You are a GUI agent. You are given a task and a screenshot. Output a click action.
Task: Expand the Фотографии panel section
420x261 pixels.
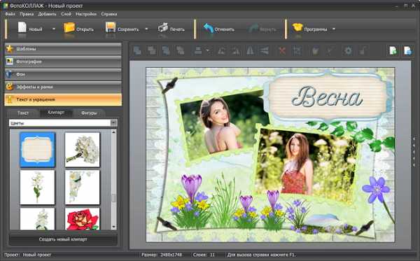[63, 62]
